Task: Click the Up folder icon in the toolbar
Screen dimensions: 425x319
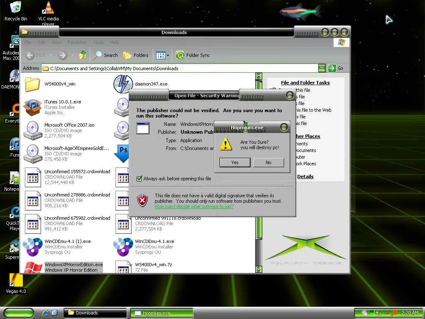Action: [x=83, y=55]
